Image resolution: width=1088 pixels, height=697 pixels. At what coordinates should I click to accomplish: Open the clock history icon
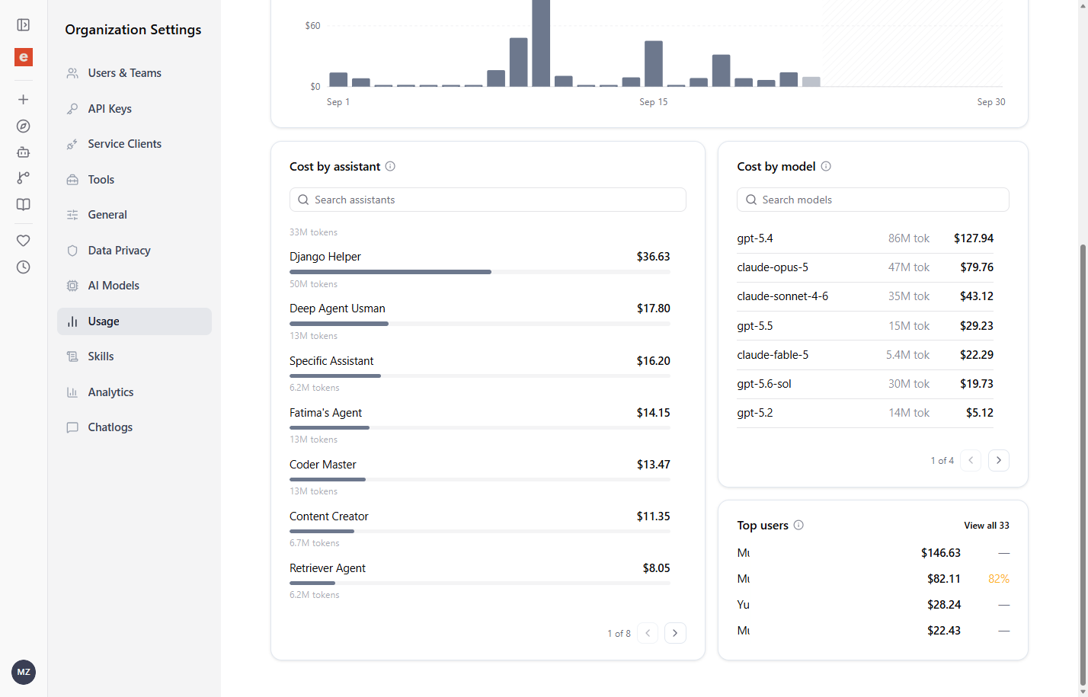tap(24, 267)
